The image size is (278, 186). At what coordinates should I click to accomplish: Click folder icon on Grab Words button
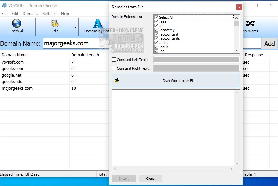(x=116, y=80)
